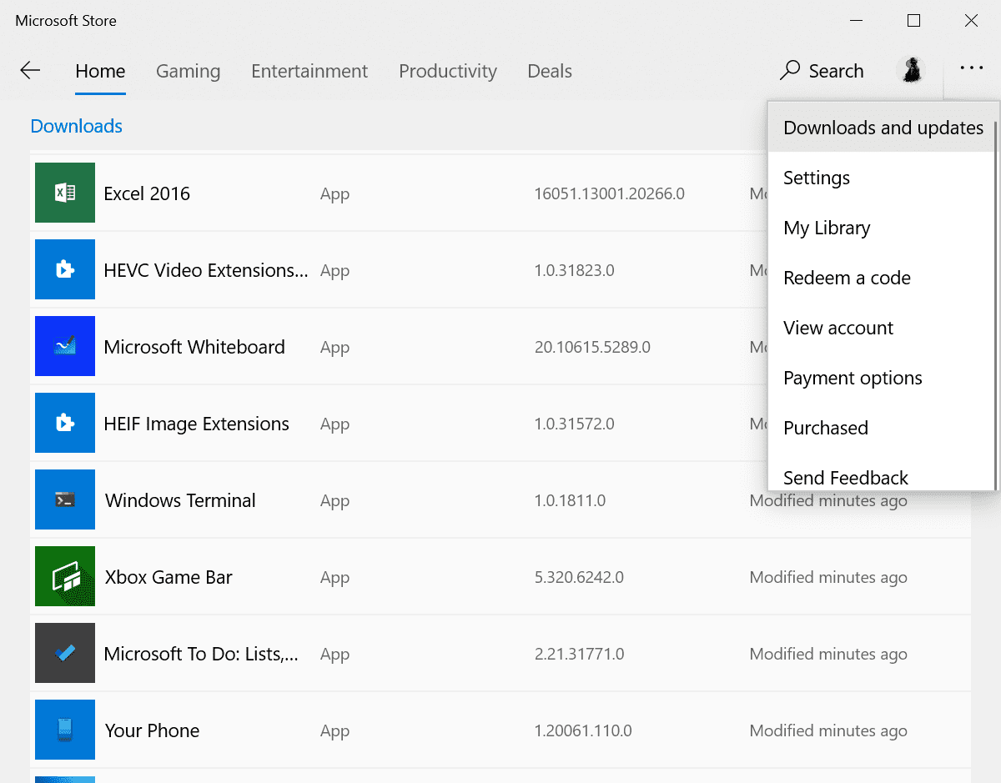Click the Windows Terminal name
The height and width of the screenshot is (783, 1001).
click(x=180, y=500)
